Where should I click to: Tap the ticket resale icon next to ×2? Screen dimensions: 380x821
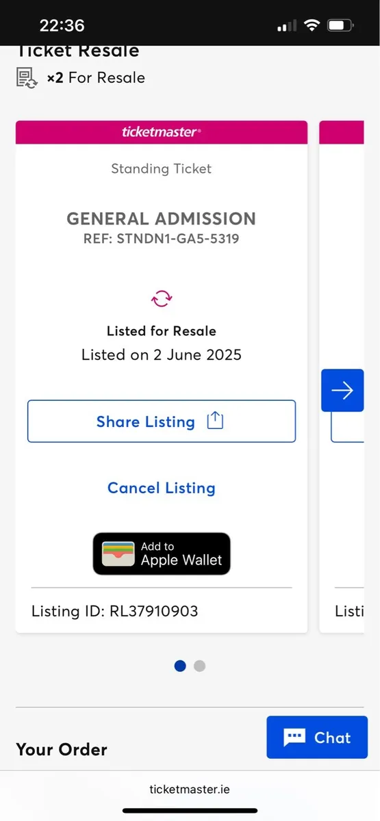coord(27,77)
